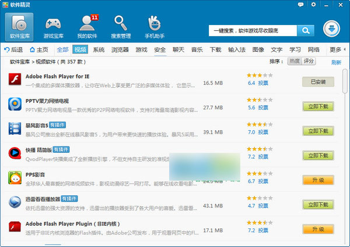Select the 视频 category tab
Viewport: 350px width, 247px height.
[x=80, y=49]
